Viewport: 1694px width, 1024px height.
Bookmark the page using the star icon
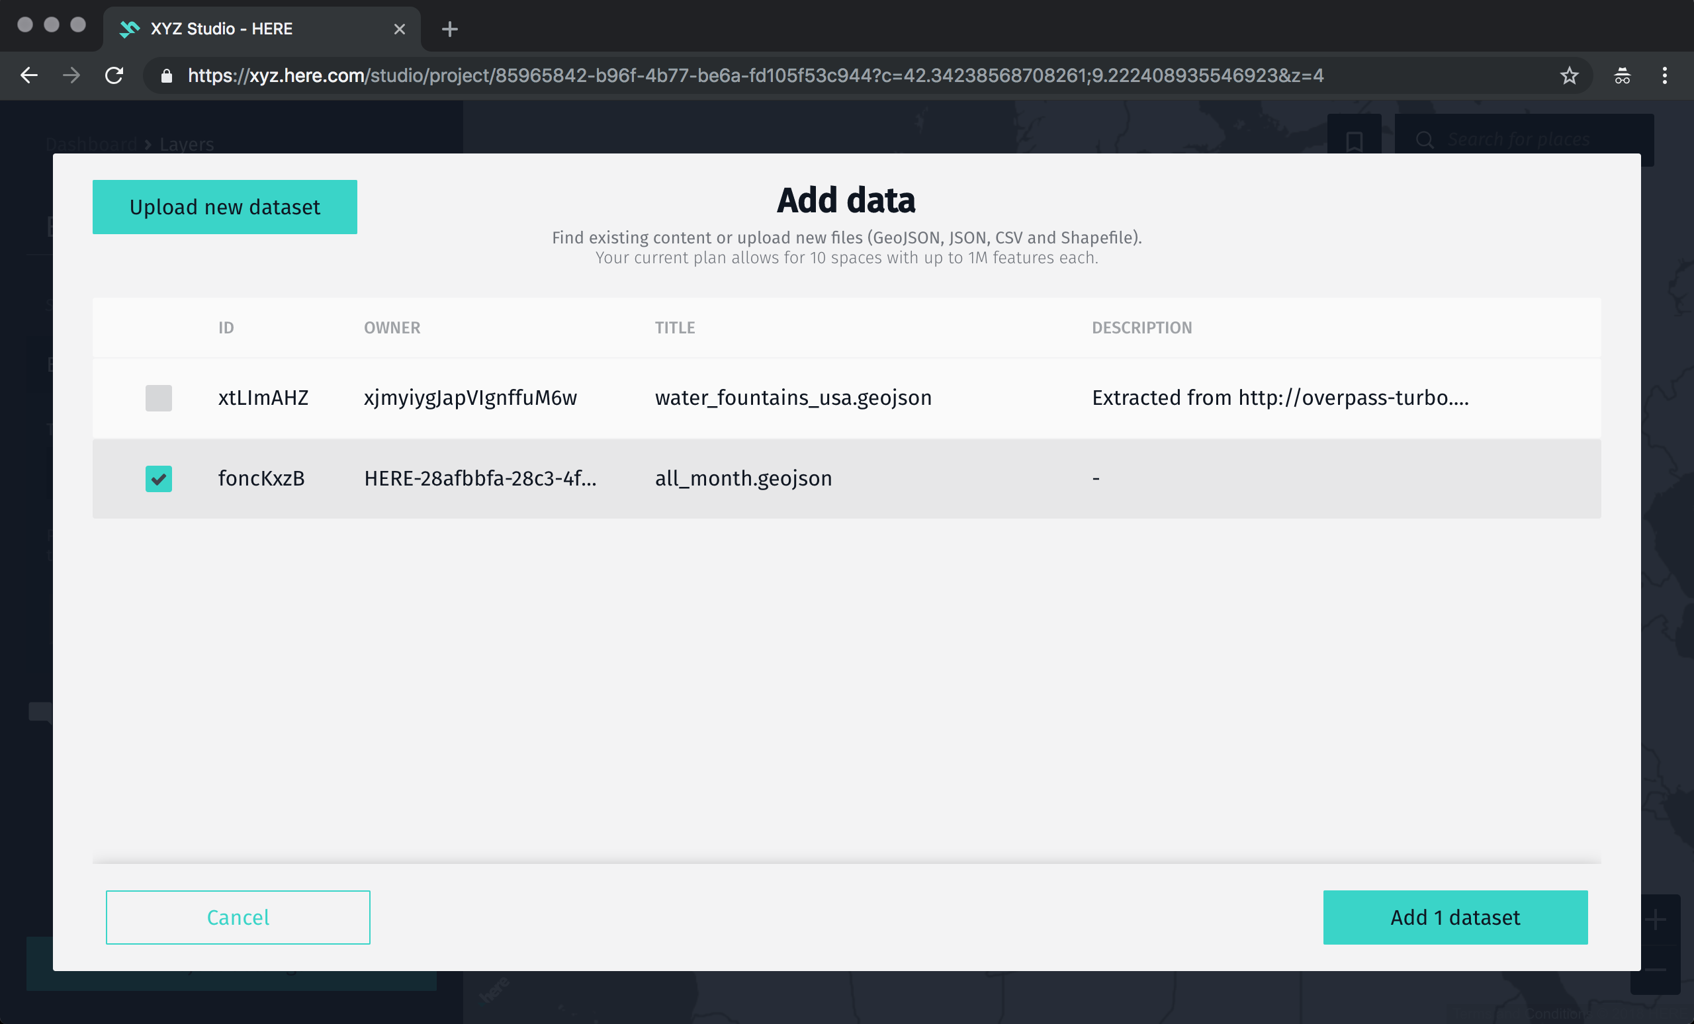click(1570, 75)
